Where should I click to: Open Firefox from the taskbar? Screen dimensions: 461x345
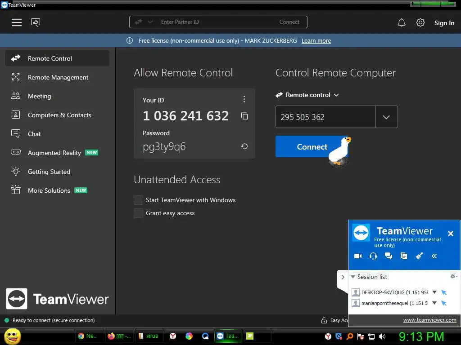pyautogui.click(x=119, y=336)
